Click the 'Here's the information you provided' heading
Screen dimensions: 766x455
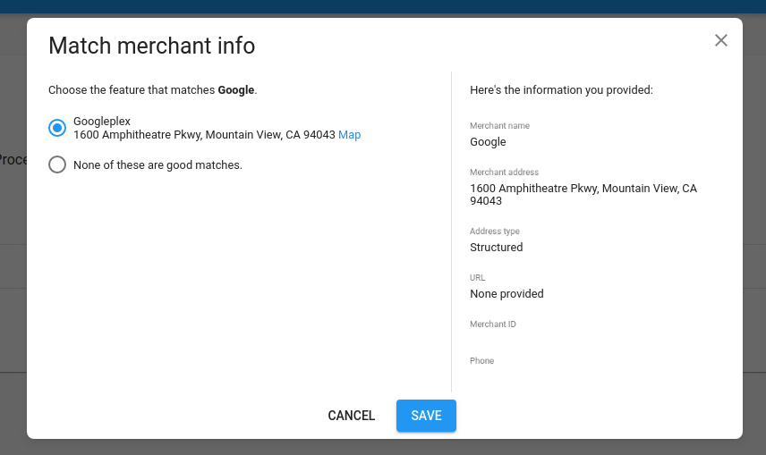(561, 90)
